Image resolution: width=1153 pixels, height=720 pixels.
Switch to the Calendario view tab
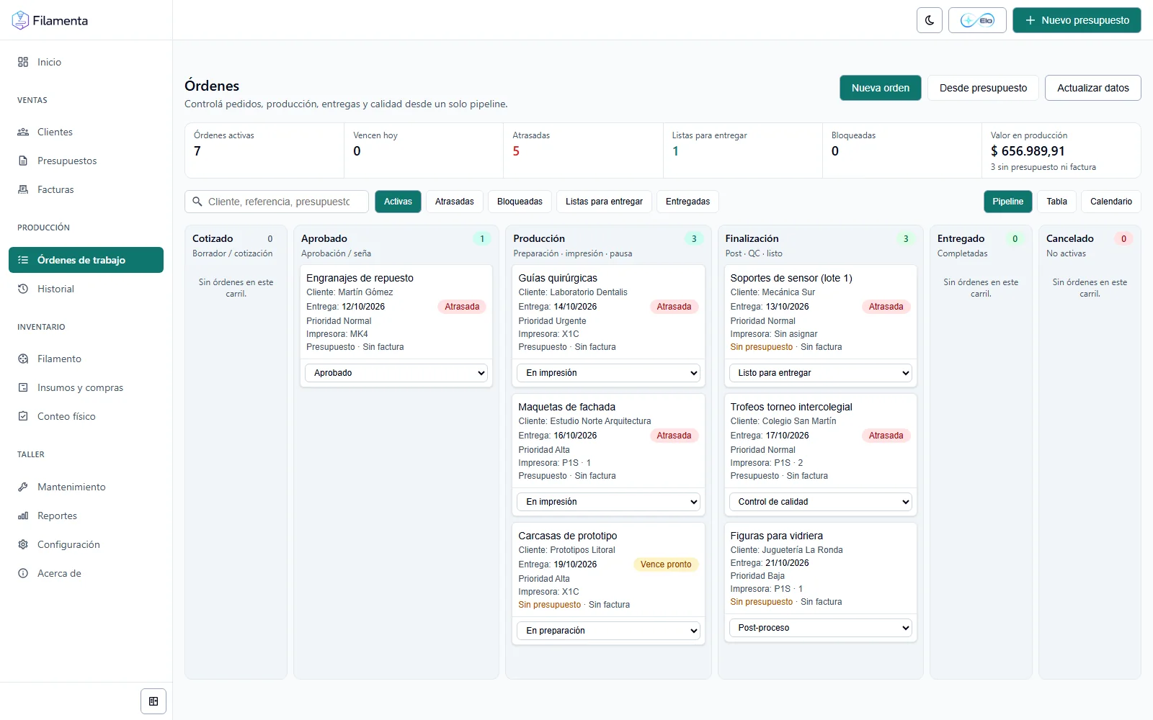pos(1111,202)
